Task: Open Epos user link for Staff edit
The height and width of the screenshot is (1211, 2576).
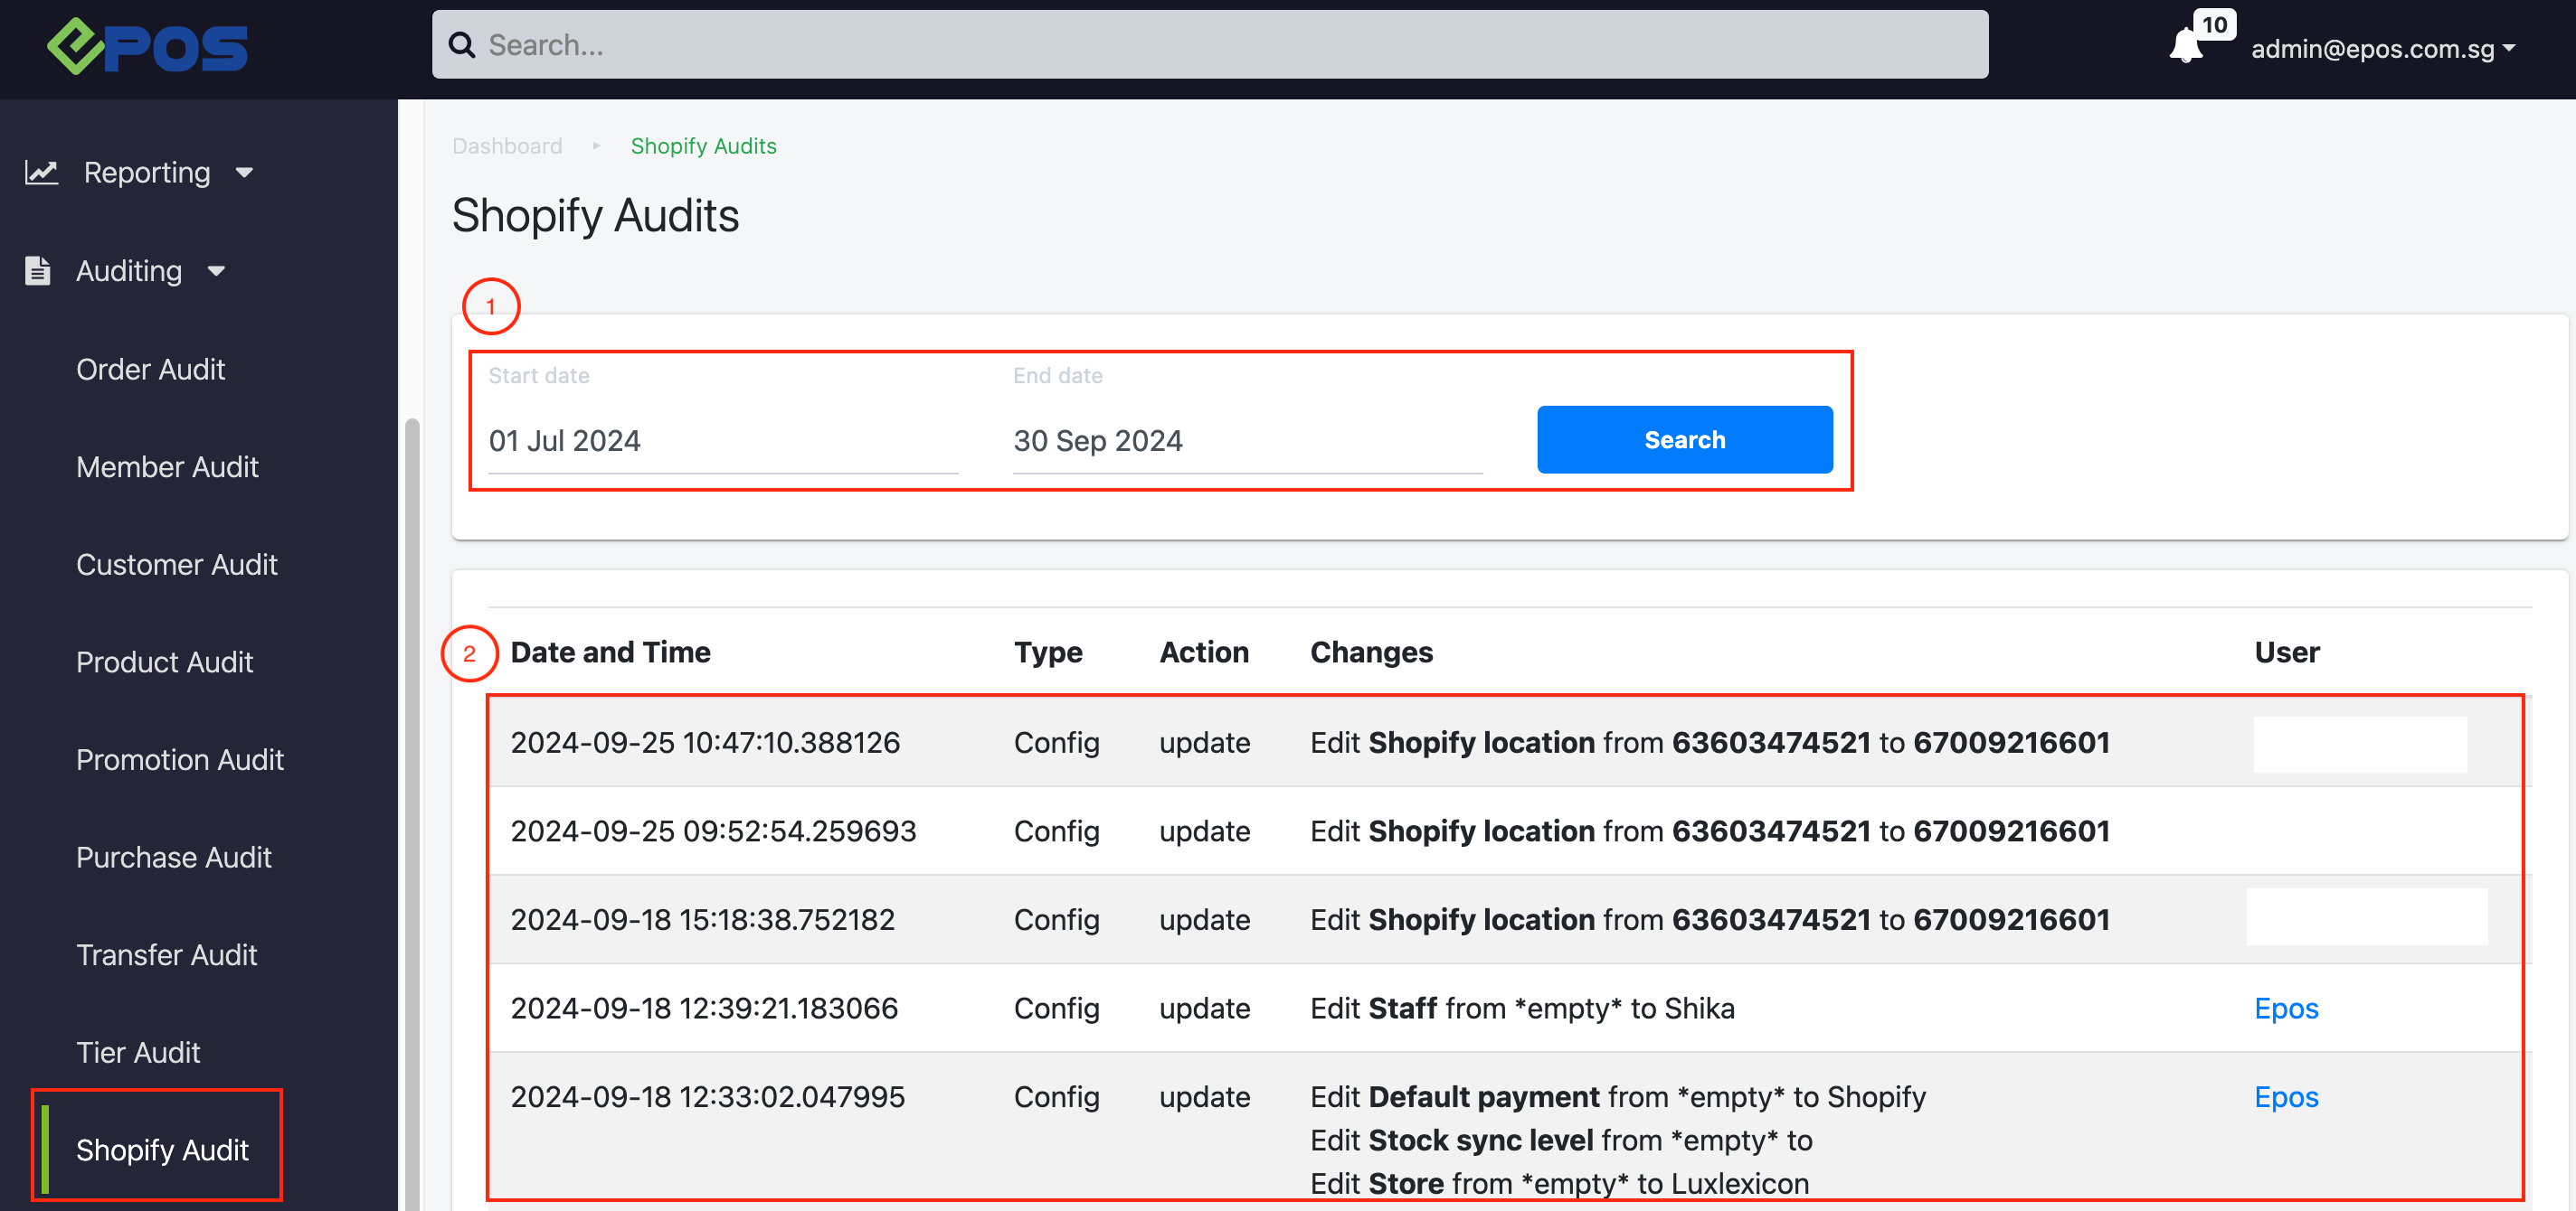Action: pos(2285,1009)
